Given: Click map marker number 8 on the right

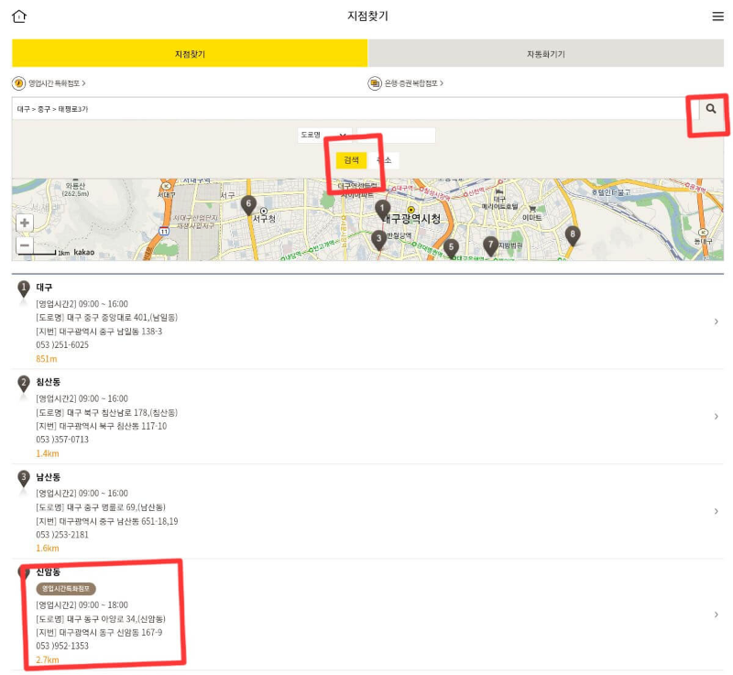Looking at the screenshot, I should pyautogui.click(x=572, y=235).
